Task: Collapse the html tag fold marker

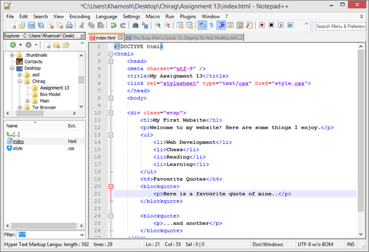Action: tap(110, 54)
